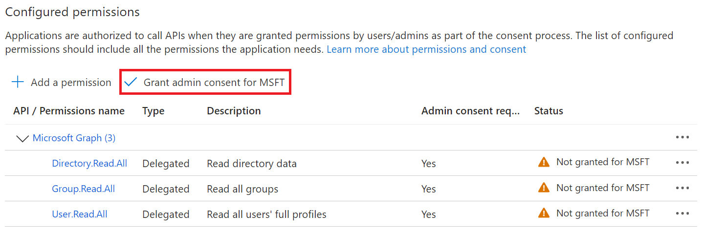
Task: Click the checkmark icon for Grant admin consent
Action: (131, 82)
